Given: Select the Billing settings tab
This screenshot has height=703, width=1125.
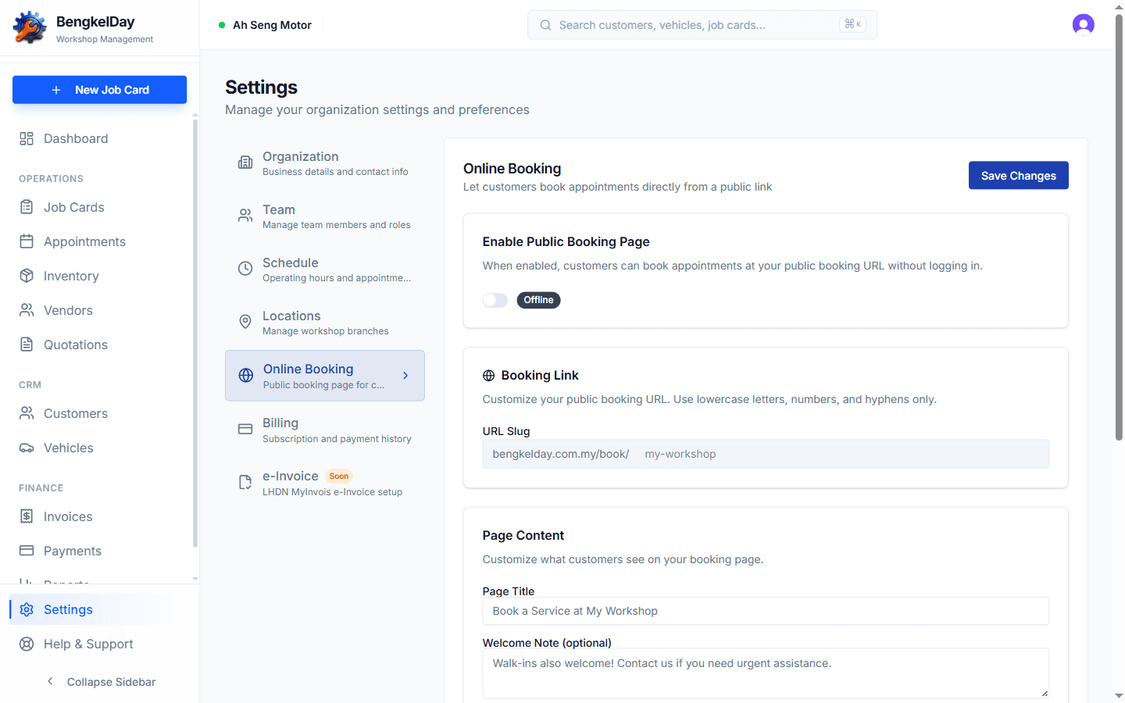Looking at the screenshot, I should (325, 430).
